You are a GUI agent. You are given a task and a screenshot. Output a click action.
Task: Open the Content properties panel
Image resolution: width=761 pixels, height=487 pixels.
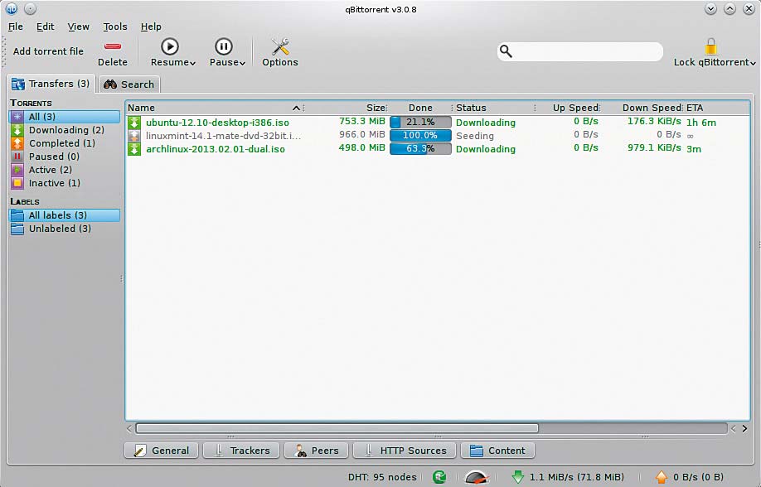pyautogui.click(x=497, y=451)
